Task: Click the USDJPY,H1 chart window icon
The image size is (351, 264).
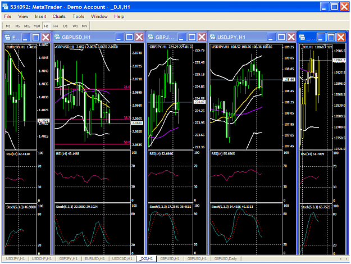Action: [212, 37]
